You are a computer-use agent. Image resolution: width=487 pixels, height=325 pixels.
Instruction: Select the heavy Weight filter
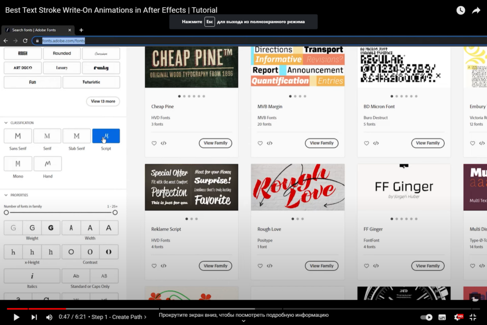tap(50, 228)
